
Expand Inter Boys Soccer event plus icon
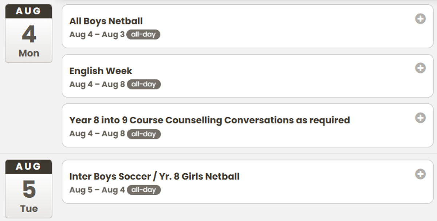pyautogui.click(x=420, y=174)
